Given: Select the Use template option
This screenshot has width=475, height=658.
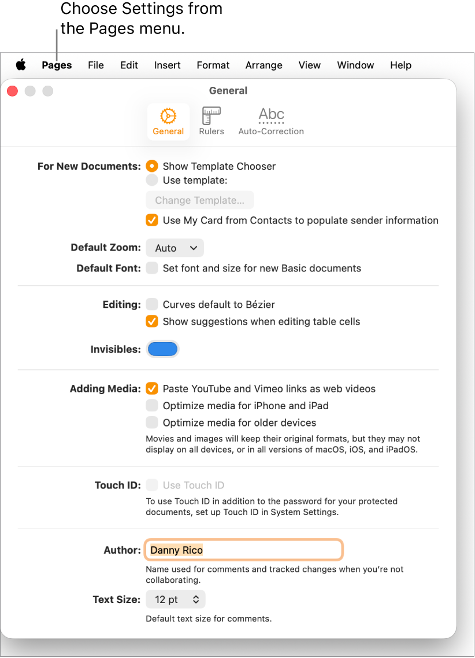Looking at the screenshot, I should (151, 180).
